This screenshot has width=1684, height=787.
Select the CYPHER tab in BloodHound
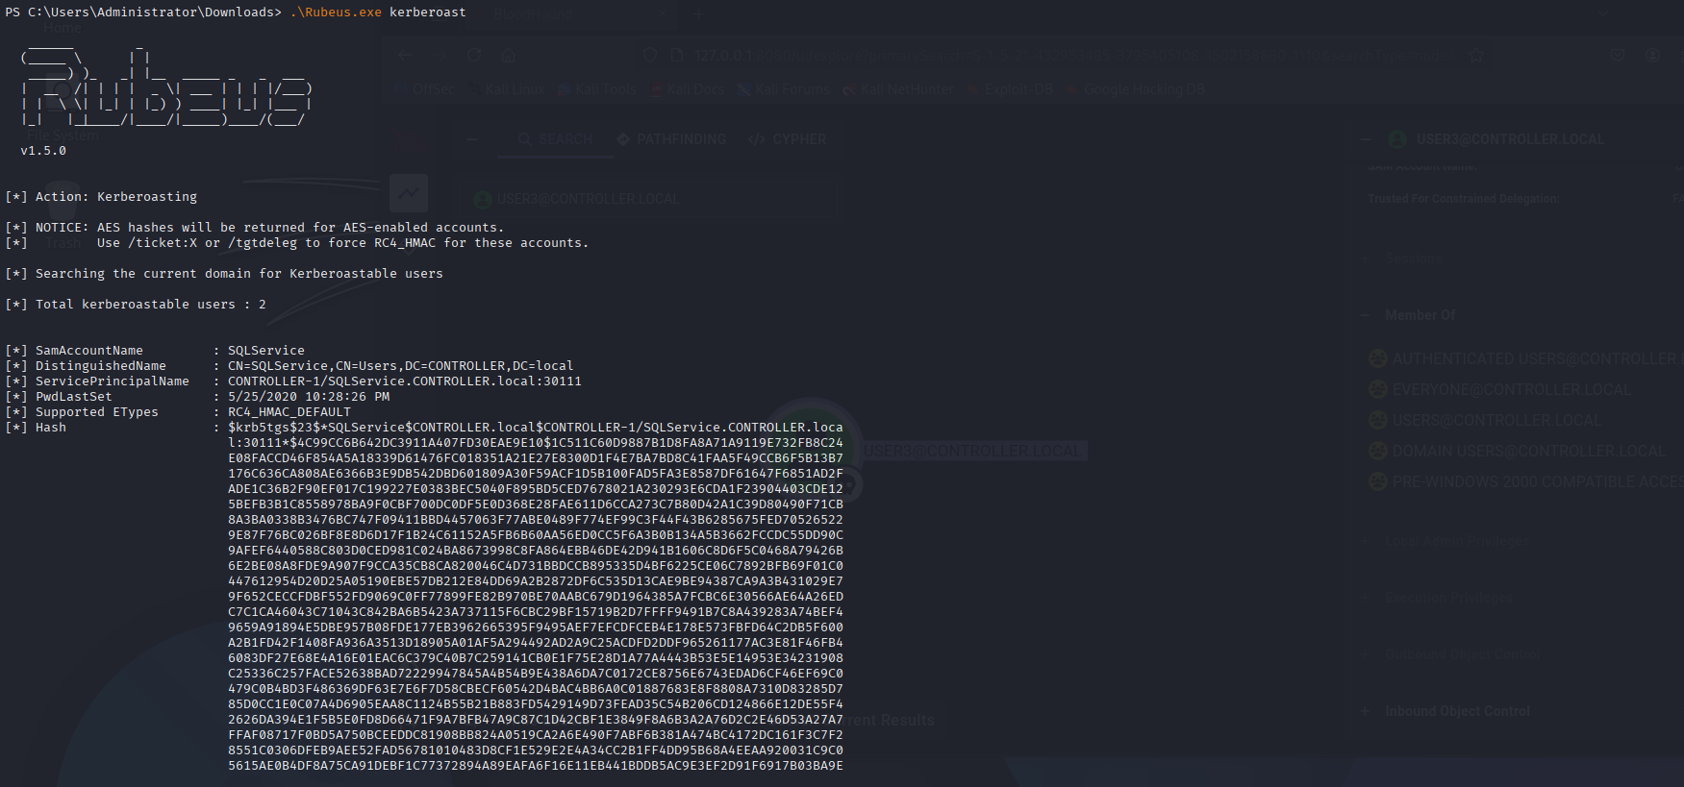[787, 139]
